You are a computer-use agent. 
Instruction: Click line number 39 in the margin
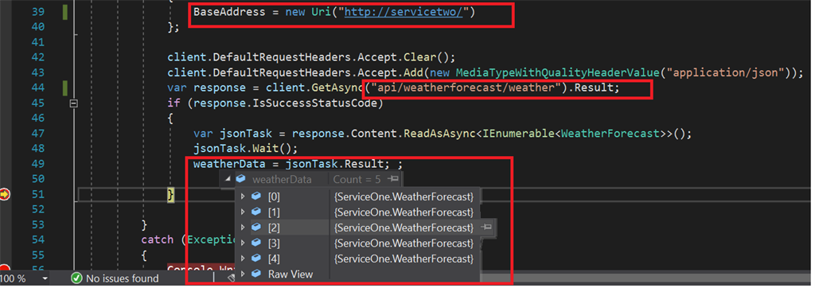point(38,11)
